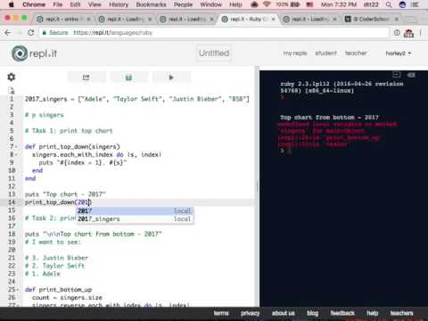
Task: Open the View menu
Action: [x=95, y=4]
